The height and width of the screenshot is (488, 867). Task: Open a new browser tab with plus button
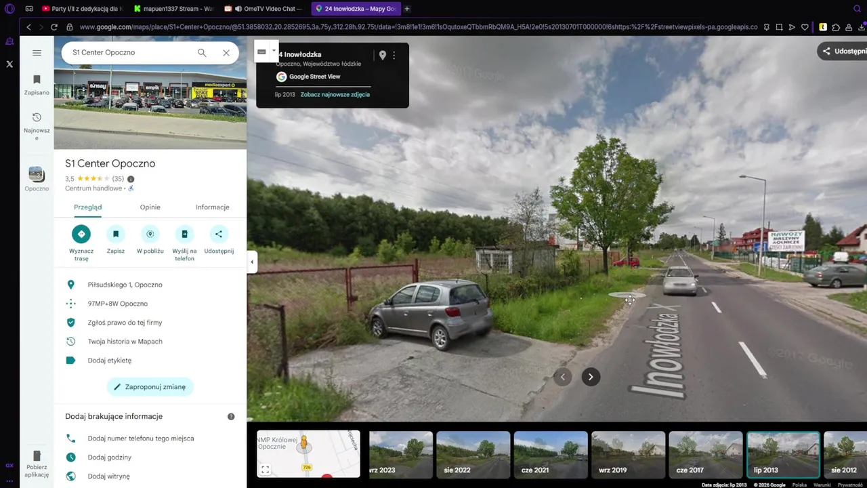(407, 9)
